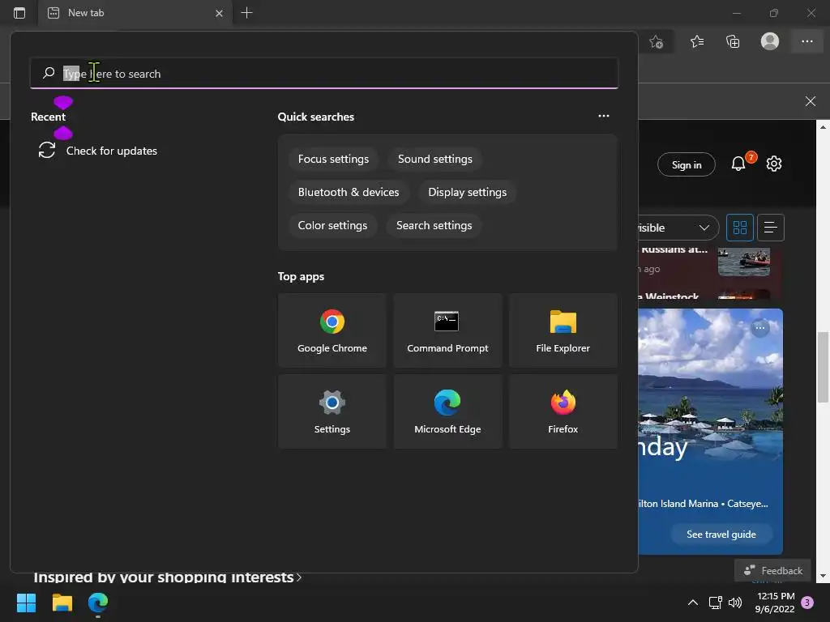Open Search settings quick search
The image size is (830, 622).
[x=434, y=226]
